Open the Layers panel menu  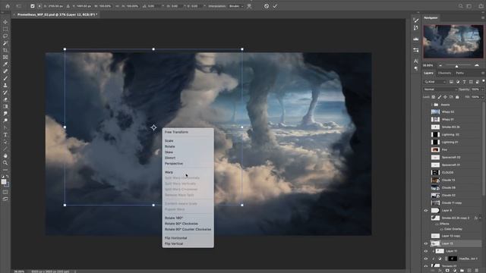(483, 73)
